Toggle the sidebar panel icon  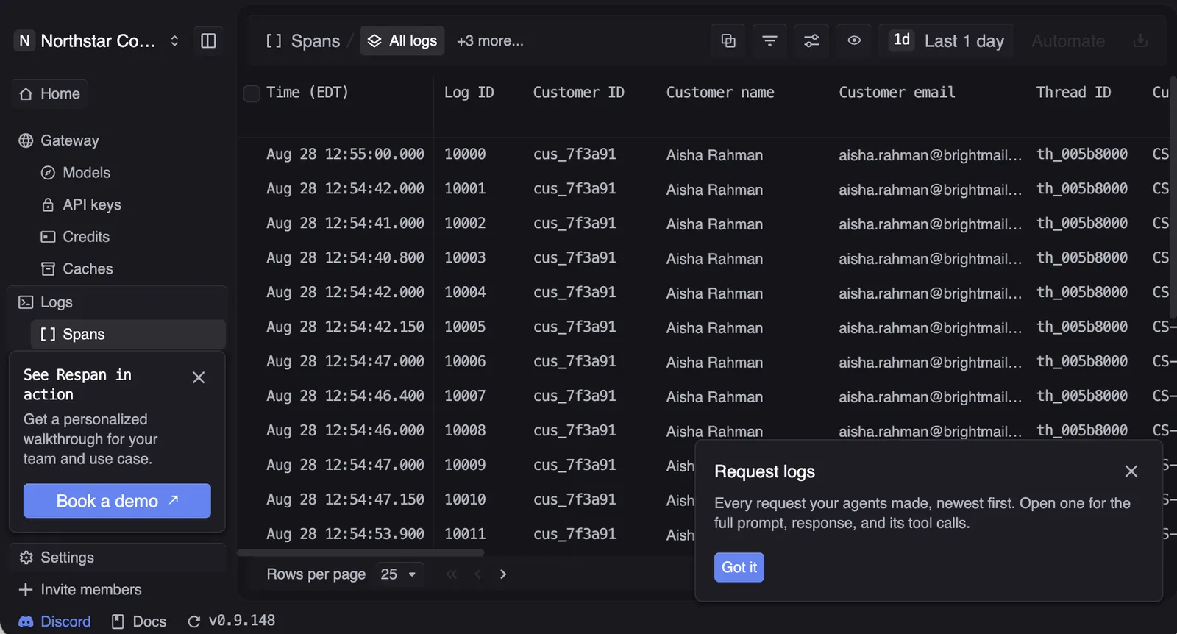pyautogui.click(x=208, y=40)
